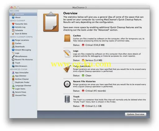Click the Language Slimmer icon
Viewport: 159px width, 131px height.
(x=13, y=85)
